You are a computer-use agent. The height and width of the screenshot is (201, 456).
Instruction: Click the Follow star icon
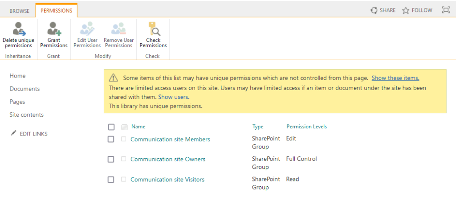[406, 10]
